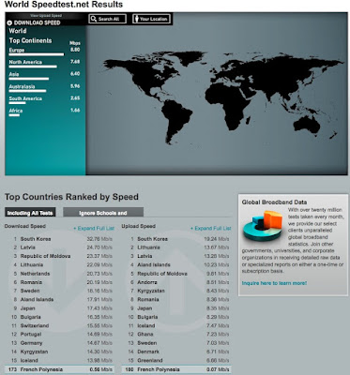Image resolution: width=350 pixels, height=375 pixels.
Task: Click the pie chart graphic in Global Broadband Data
Action: point(263,225)
